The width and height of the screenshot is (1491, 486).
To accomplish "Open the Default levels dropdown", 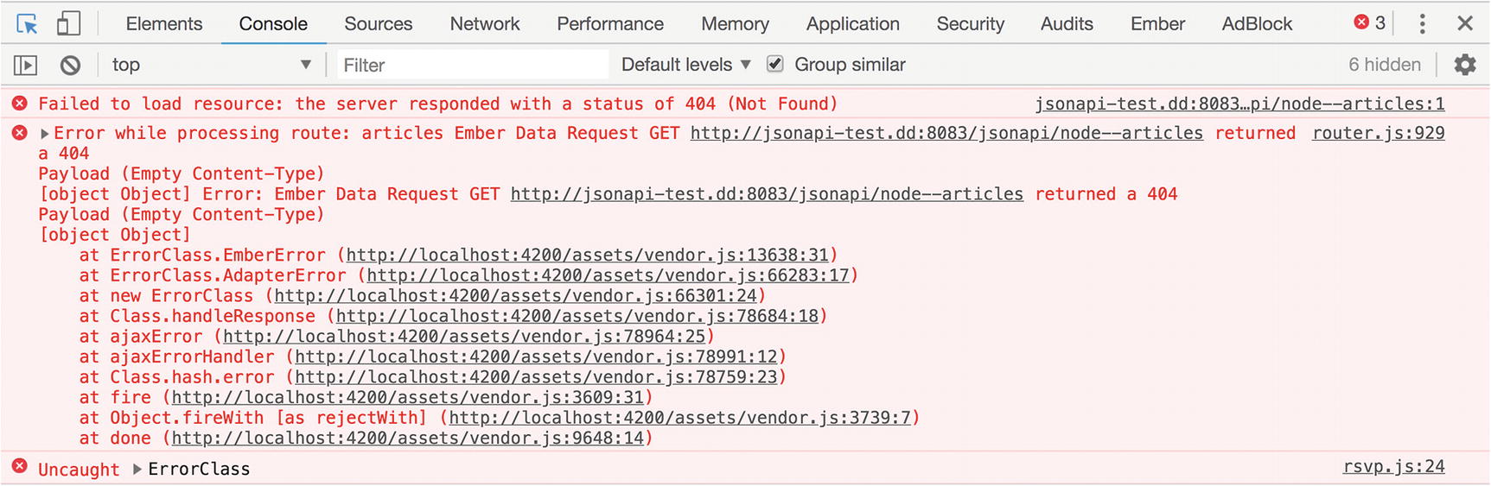I will click(685, 65).
